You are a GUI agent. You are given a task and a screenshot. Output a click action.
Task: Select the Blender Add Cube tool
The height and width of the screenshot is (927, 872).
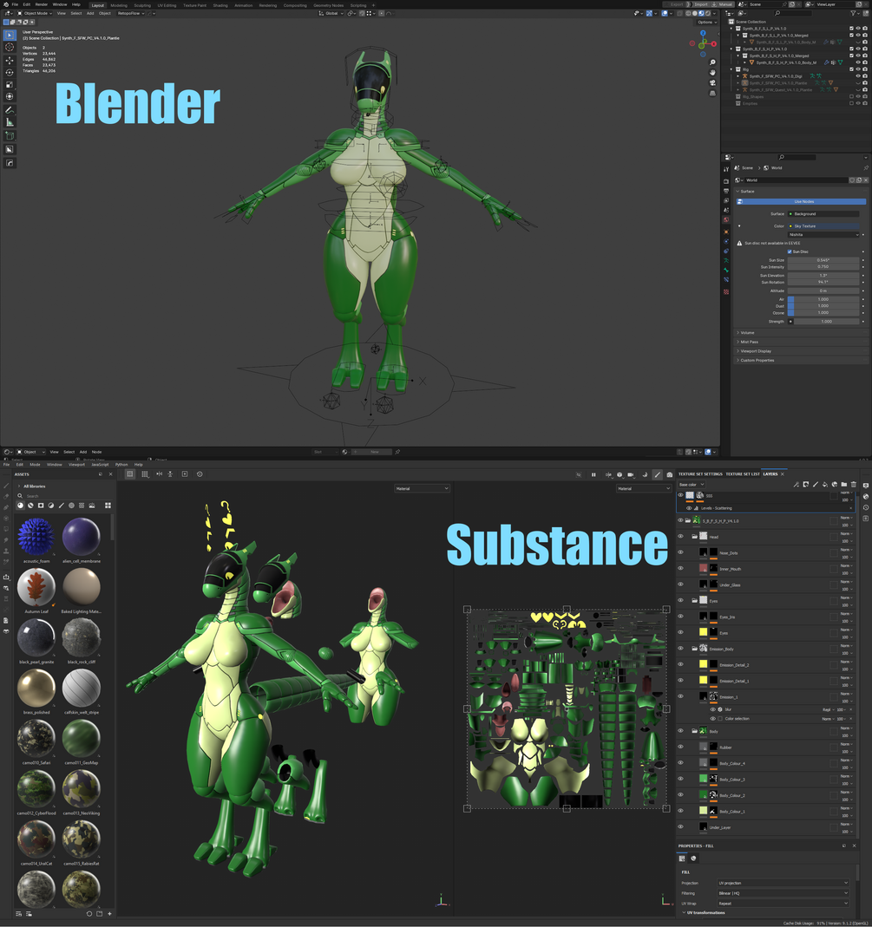(10, 136)
